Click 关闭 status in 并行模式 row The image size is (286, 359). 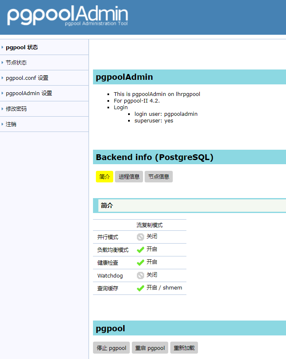(152, 236)
